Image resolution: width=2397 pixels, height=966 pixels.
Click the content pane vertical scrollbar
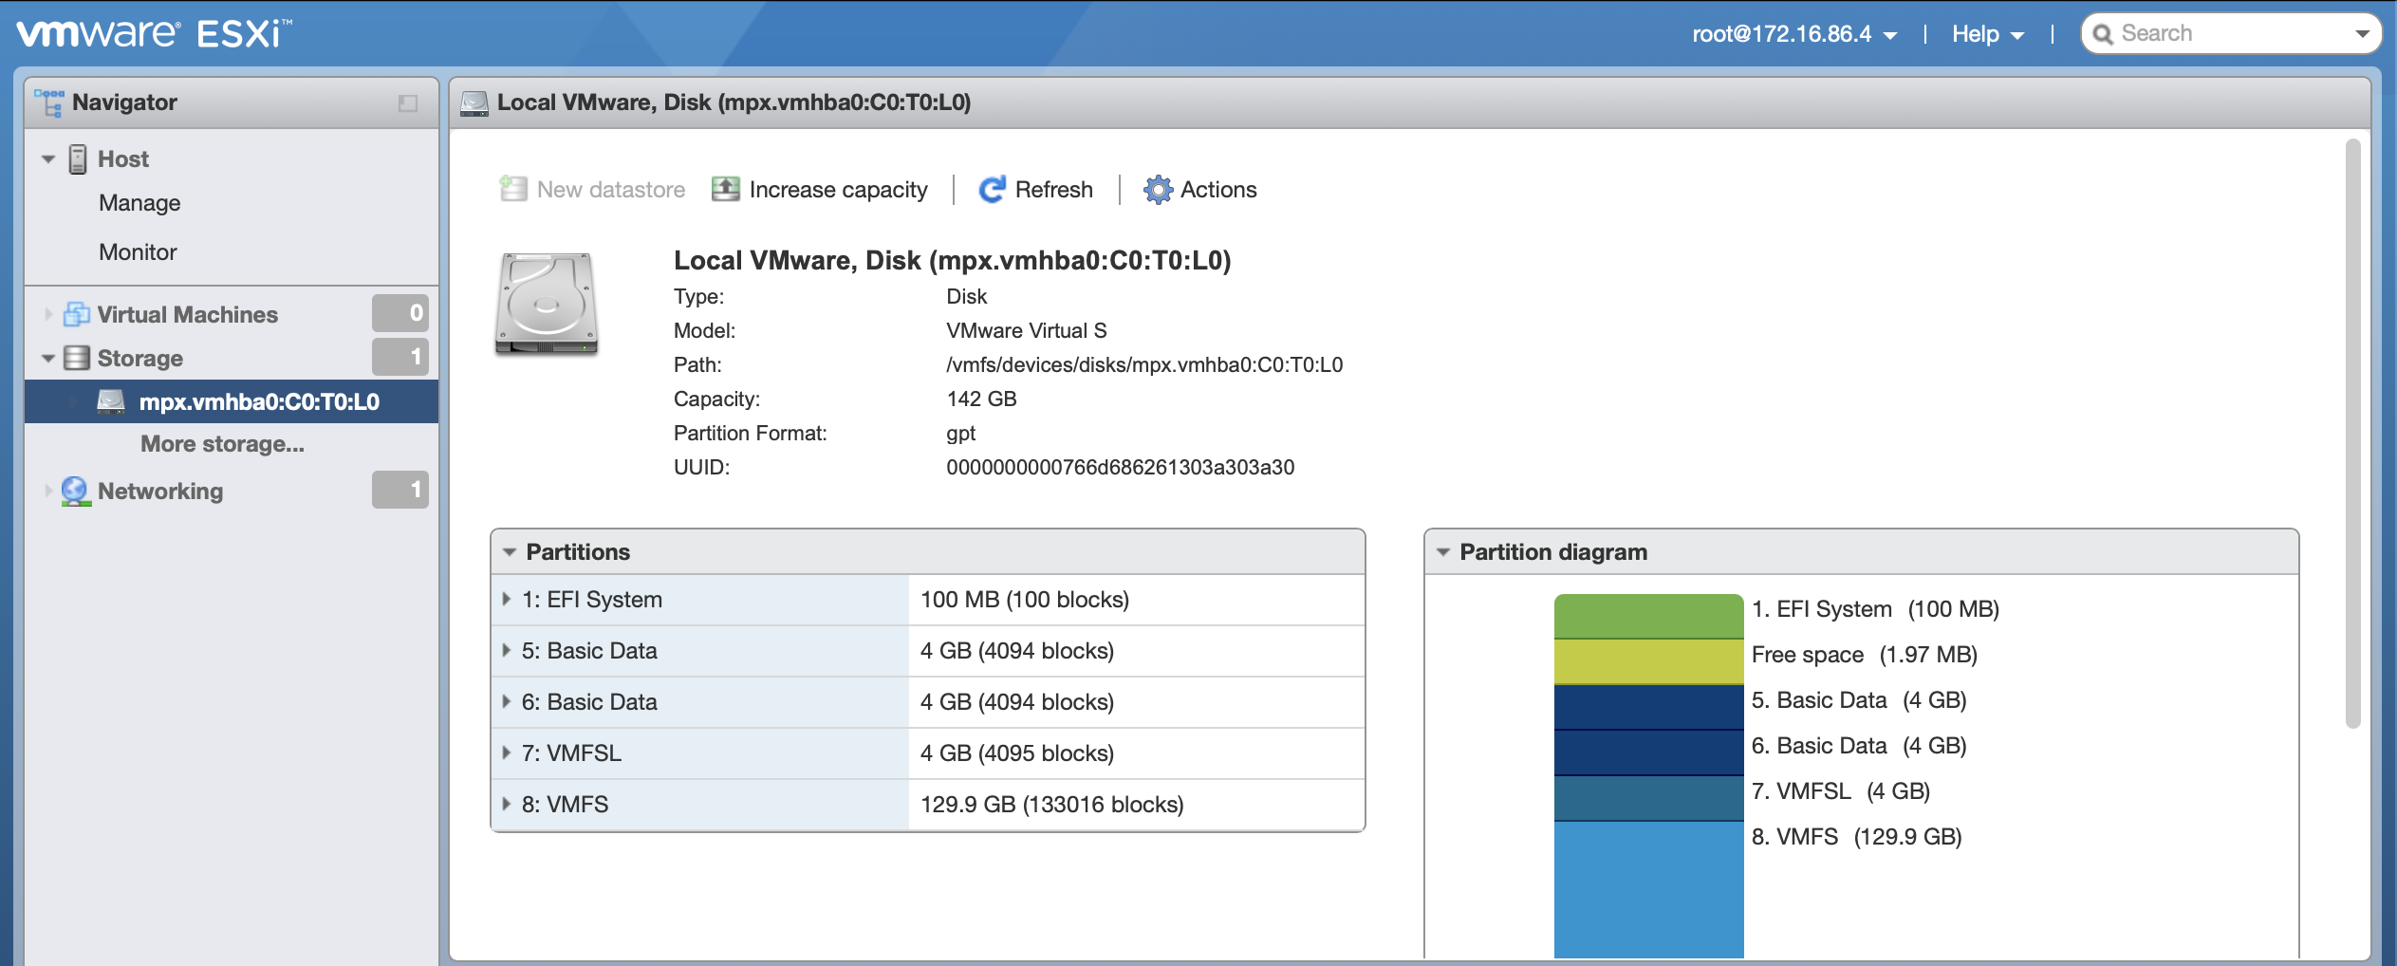click(x=2352, y=434)
